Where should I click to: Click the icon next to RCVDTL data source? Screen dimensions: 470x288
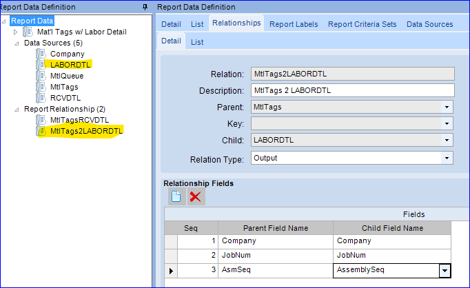pos(41,98)
